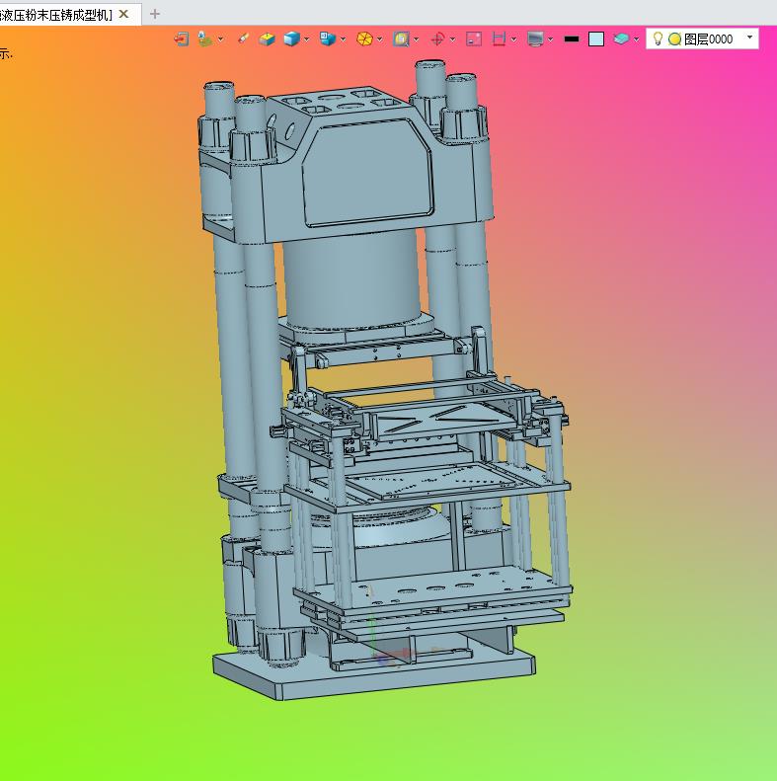
Task: Click the yellow circle layer icon
Action: 674,39
